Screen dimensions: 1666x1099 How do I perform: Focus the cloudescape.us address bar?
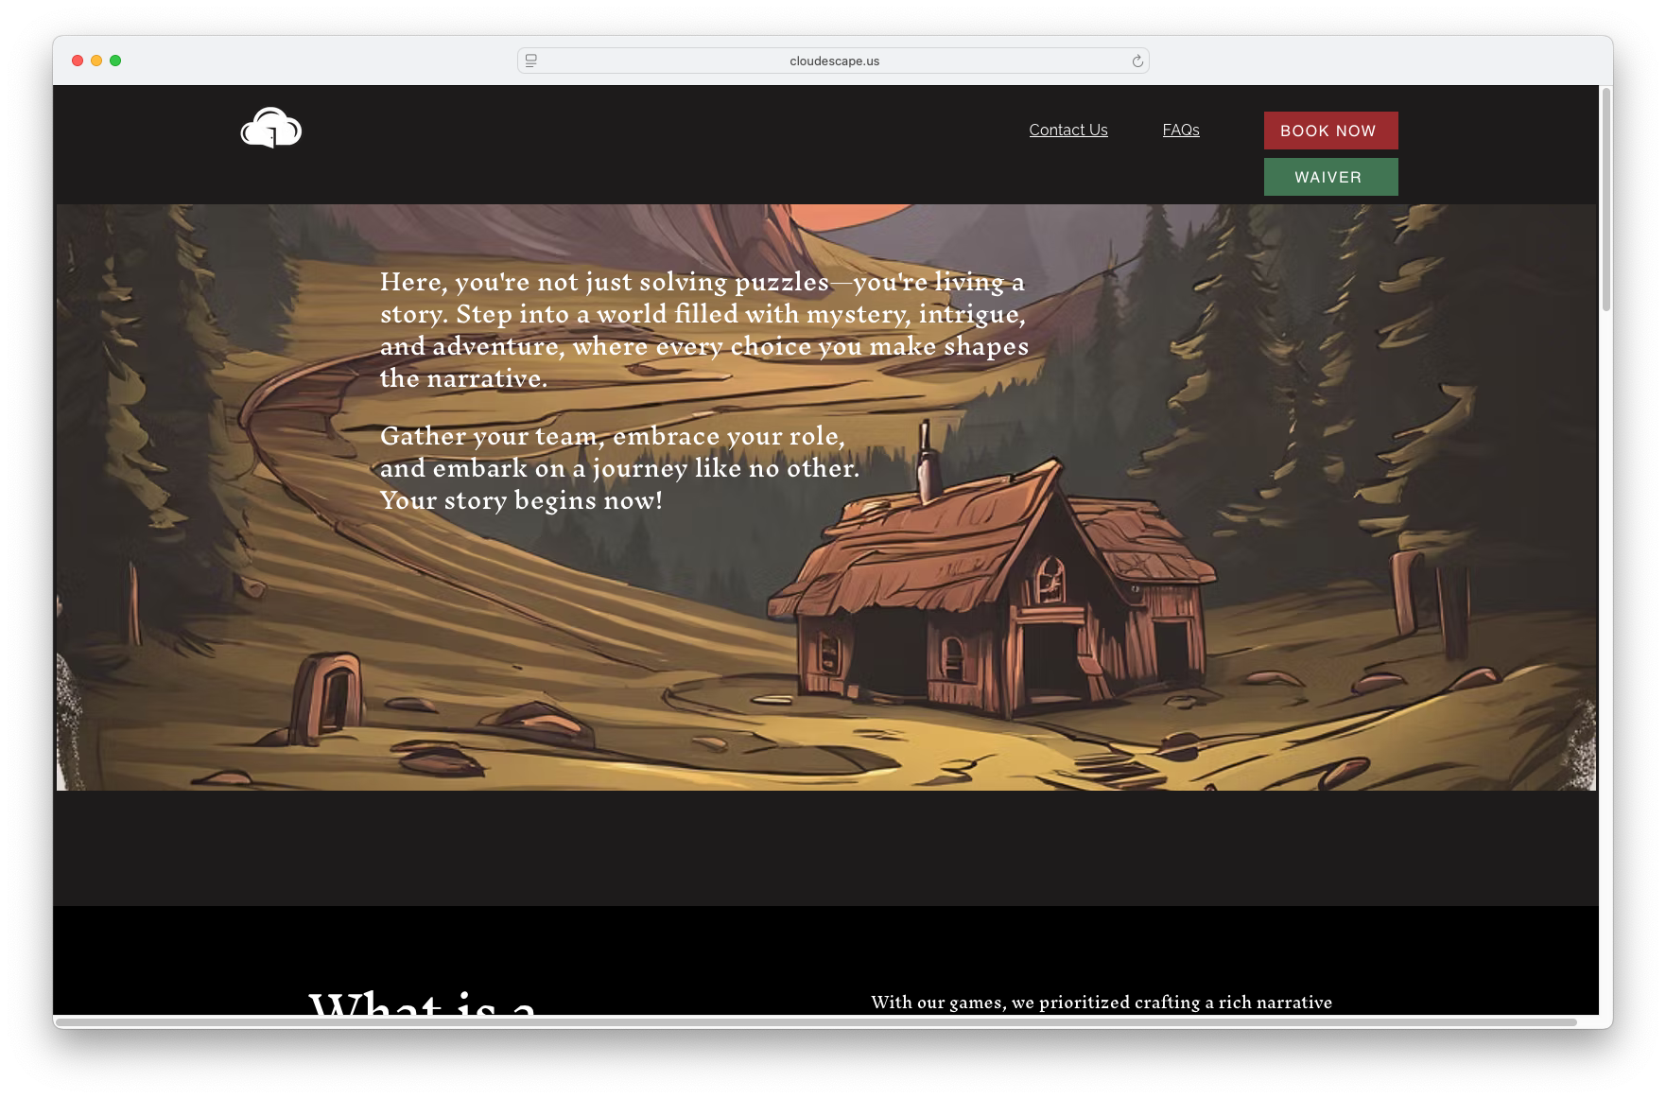(834, 61)
